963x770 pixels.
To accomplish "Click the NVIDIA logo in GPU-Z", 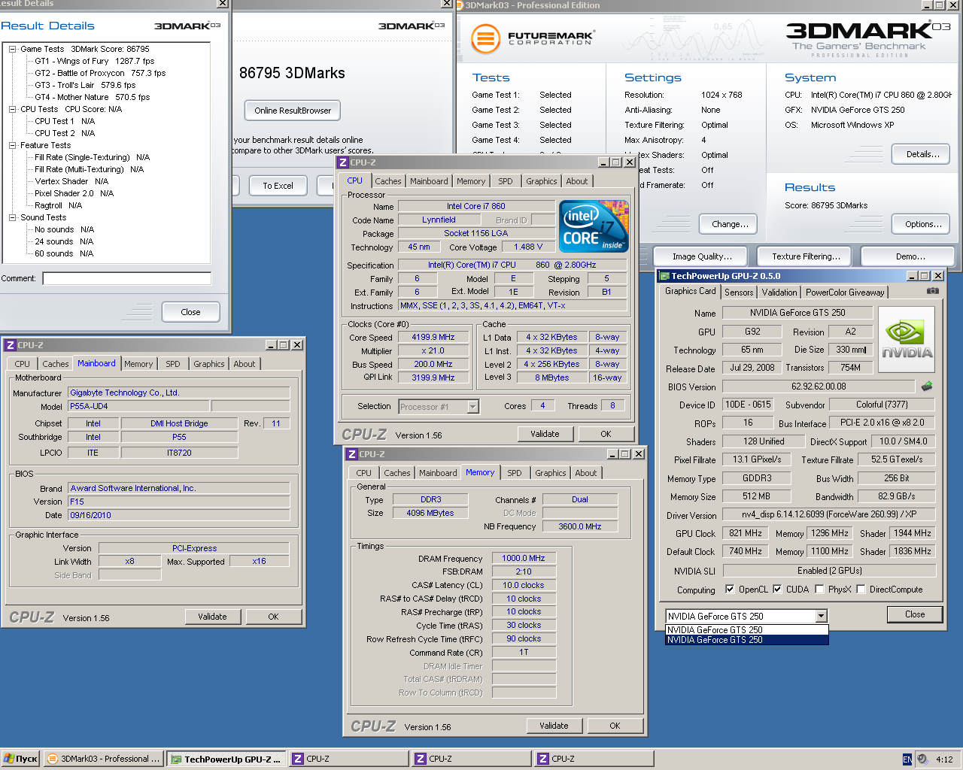I will point(907,339).
